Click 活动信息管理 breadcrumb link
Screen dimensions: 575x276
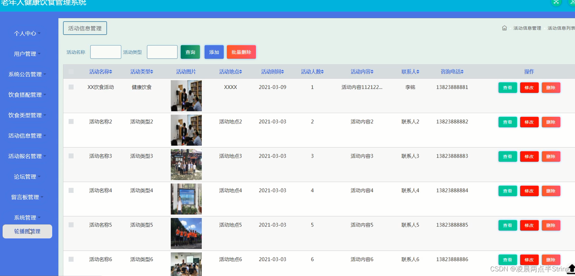tap(527, 28)
